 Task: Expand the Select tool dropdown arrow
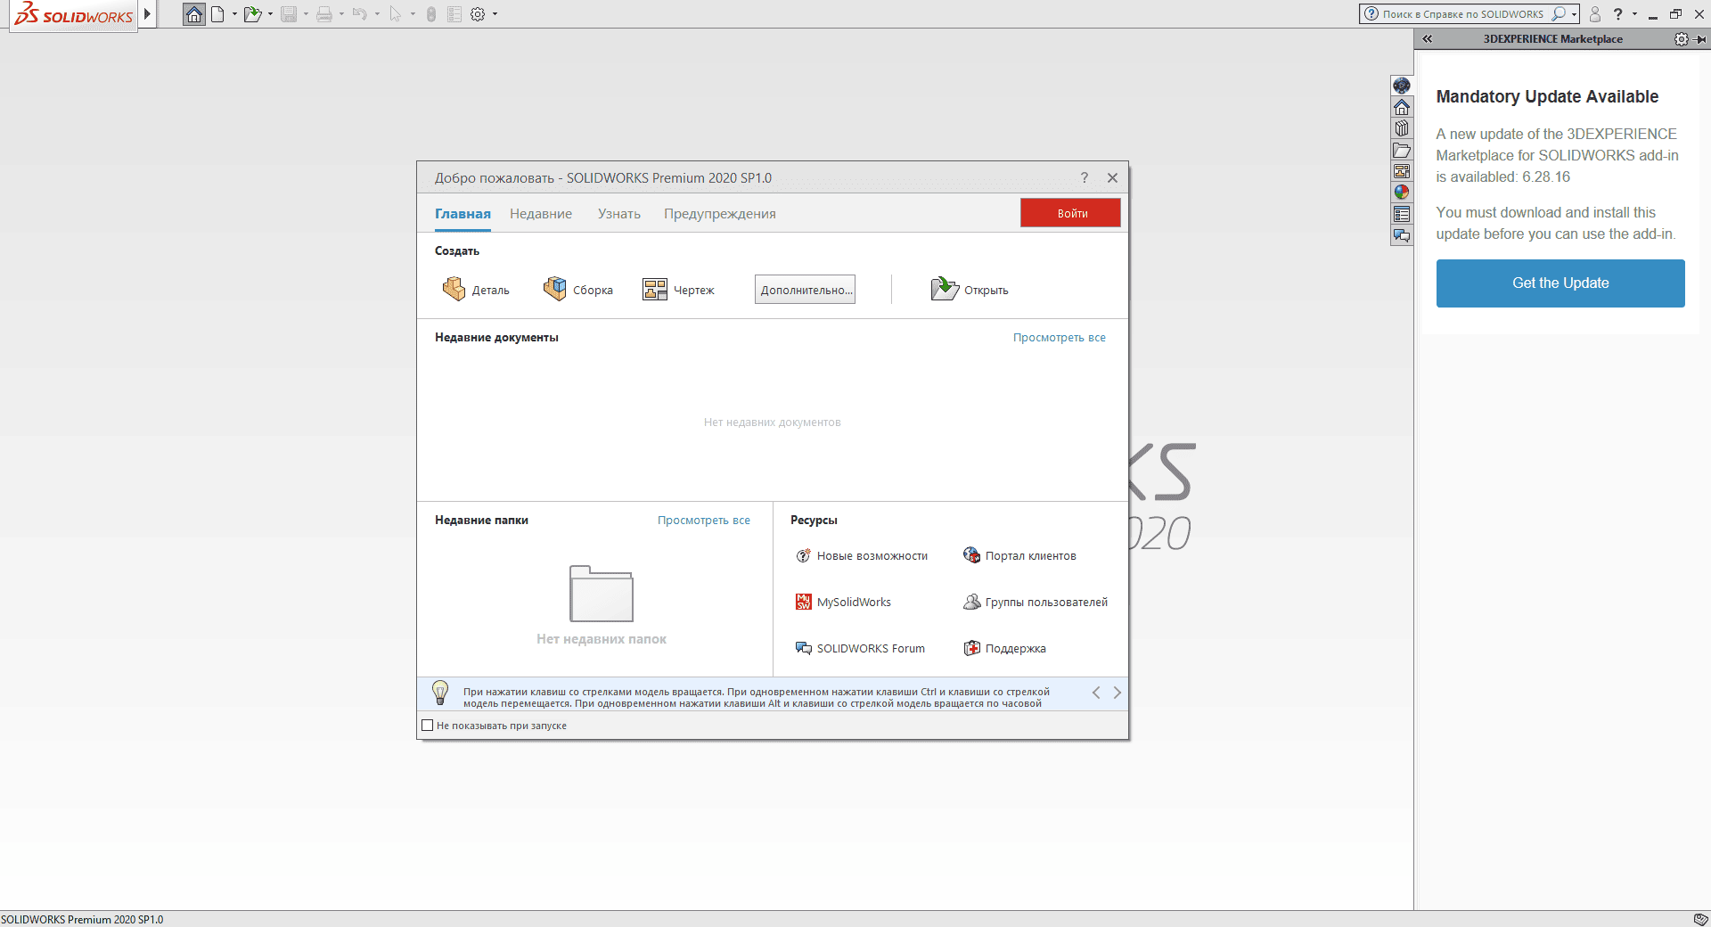(x=413, y=14)
